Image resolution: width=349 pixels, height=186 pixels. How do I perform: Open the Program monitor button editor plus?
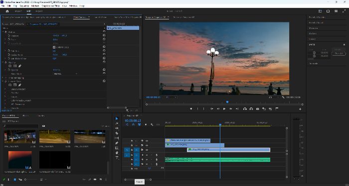pos(300,109)
